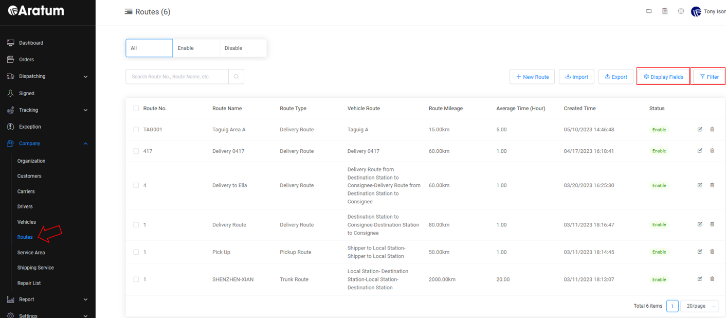The image size is (726, 318).
Task: Open the Filter panel
Action: click(709, 77)
